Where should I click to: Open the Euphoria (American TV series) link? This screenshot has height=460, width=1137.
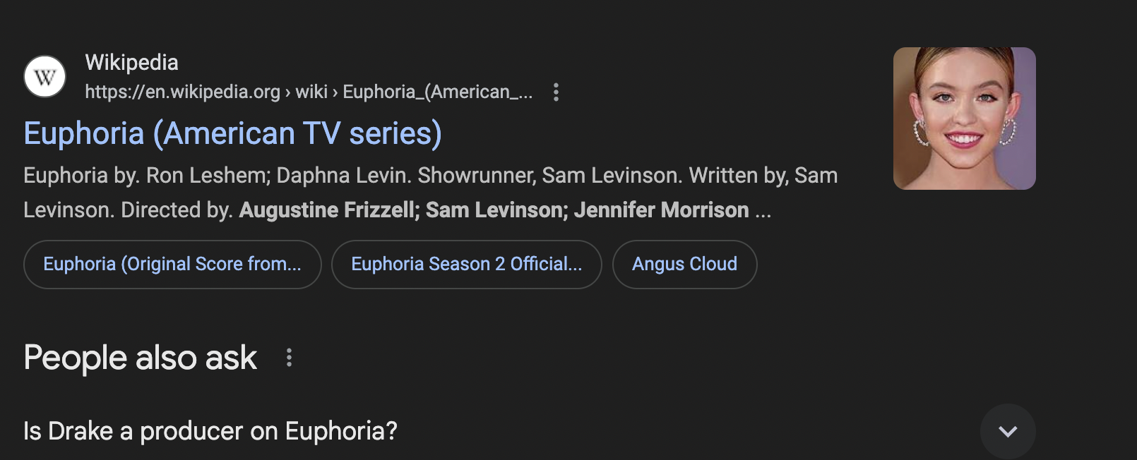click(x=232, y=133)
